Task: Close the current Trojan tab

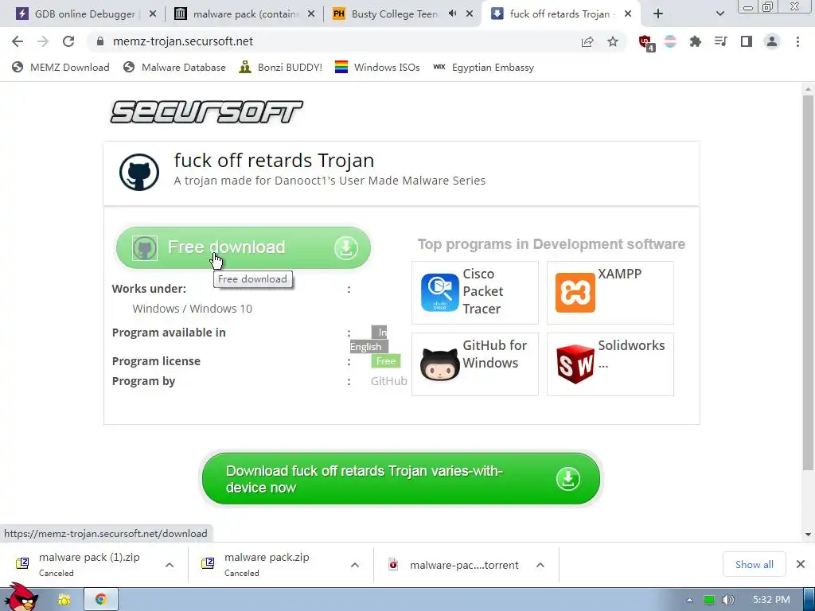Action: coord(628,14)
